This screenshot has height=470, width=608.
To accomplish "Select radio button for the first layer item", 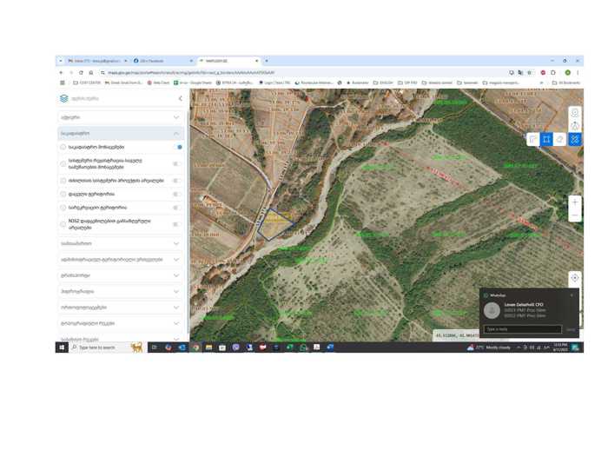I will [63, 148].
